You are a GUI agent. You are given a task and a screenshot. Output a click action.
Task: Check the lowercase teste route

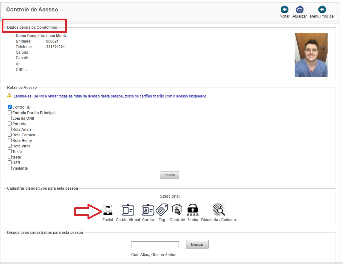click(x=10, y=157)
